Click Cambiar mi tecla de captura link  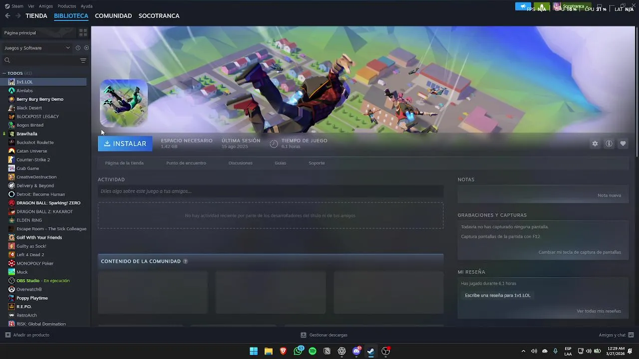click(x=580, y=252)
